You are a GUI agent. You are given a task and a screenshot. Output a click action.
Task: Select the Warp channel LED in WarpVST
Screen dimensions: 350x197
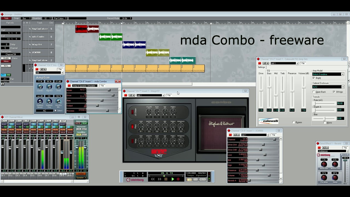click(133, 141)
